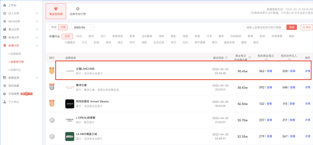
Task: Select the 潮流 industry filter
Action: 256,42
